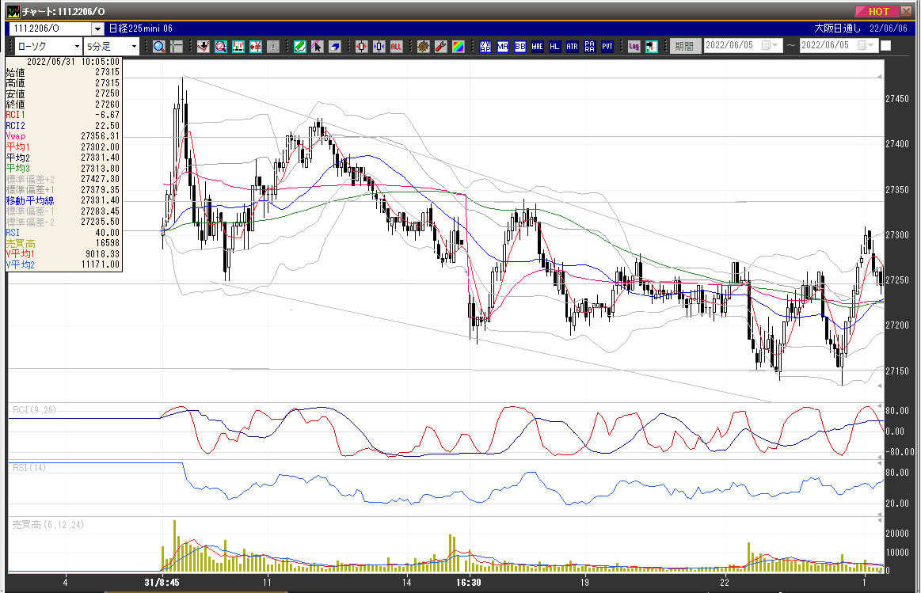This screenshot has width=921, height=593.
Task: Click the magnifier zoom icon
Action: pyautogui.click(x=158, y=47)
